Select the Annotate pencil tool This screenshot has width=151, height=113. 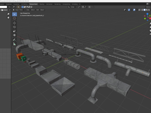pyautogui.click(x=14, y=40)
